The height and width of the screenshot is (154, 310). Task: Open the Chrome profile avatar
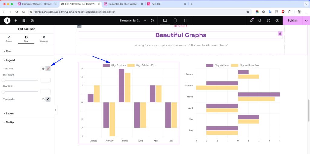coord(299,12)
